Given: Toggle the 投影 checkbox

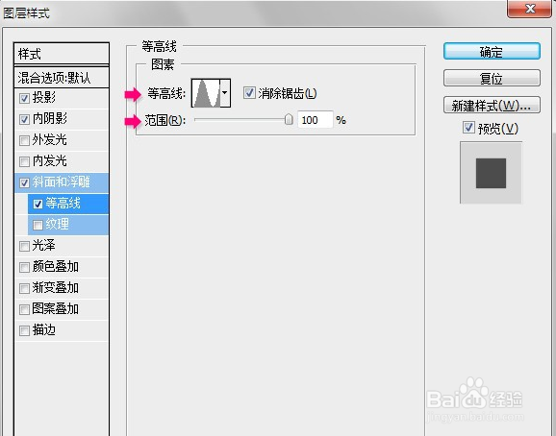Looking at the screenshot, I should point(24,98).
